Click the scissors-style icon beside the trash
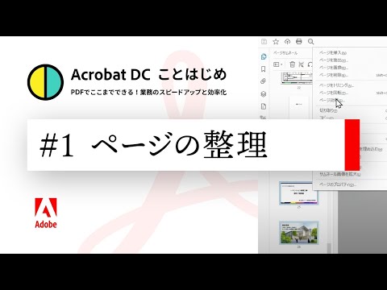Viewport: 387px width, 290px height. click(302, 64)
